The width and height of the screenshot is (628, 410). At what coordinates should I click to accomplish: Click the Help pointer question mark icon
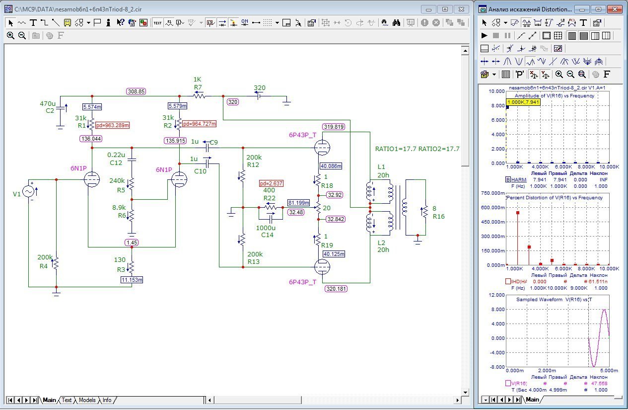[x=120, y=22]
